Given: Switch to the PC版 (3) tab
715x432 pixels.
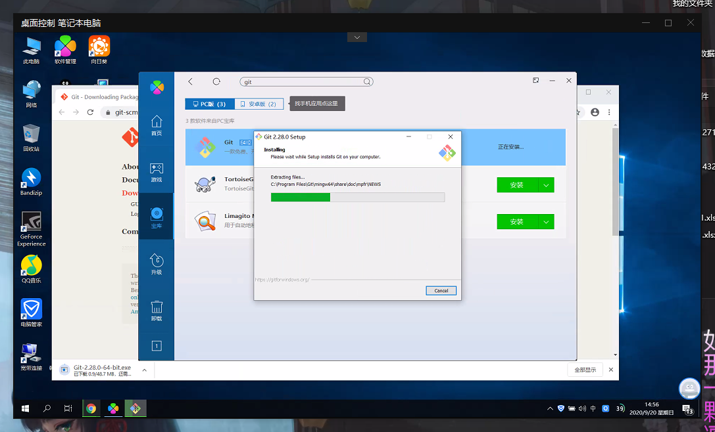Looking at the screenshot, I should [210, 104].
